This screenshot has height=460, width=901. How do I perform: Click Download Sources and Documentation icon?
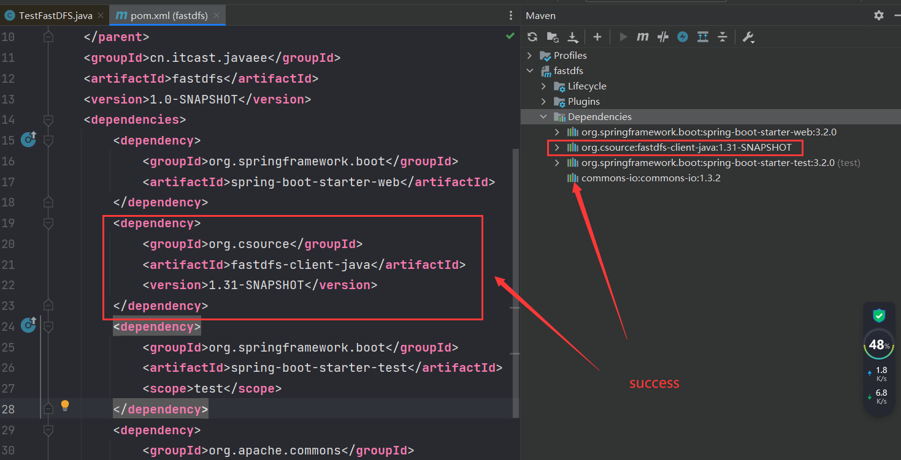[573, 37]
